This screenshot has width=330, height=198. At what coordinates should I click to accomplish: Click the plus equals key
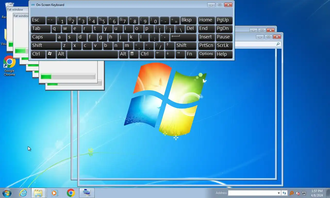click(x=175, y=20)
